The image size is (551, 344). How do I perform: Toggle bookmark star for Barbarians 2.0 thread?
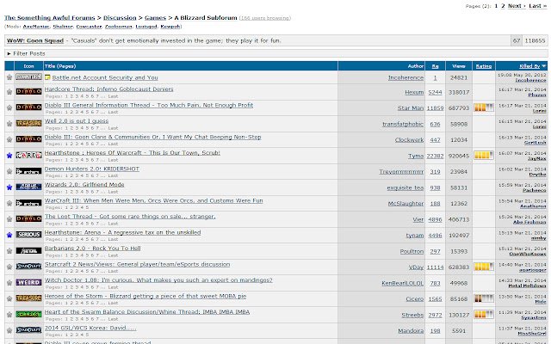coord(9,251)
